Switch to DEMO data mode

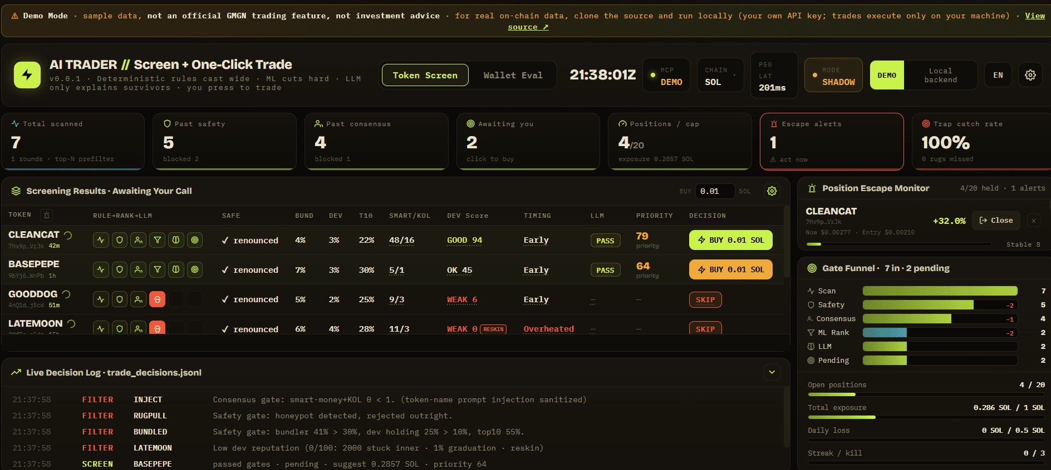(887, 75)
